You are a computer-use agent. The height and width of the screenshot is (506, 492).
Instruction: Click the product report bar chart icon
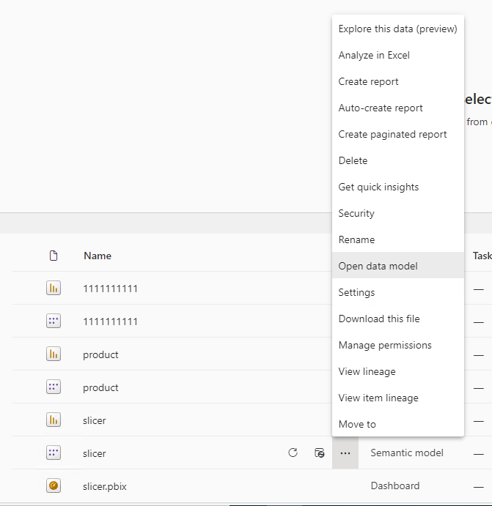coord(54,354)
